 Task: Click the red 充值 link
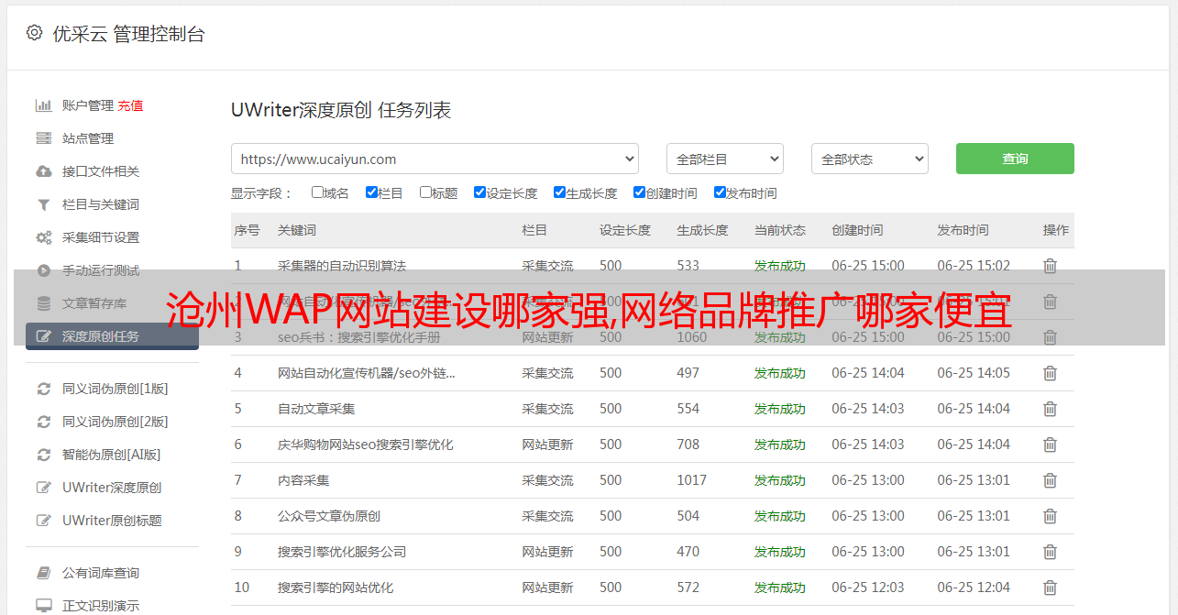tap(130, 105)
